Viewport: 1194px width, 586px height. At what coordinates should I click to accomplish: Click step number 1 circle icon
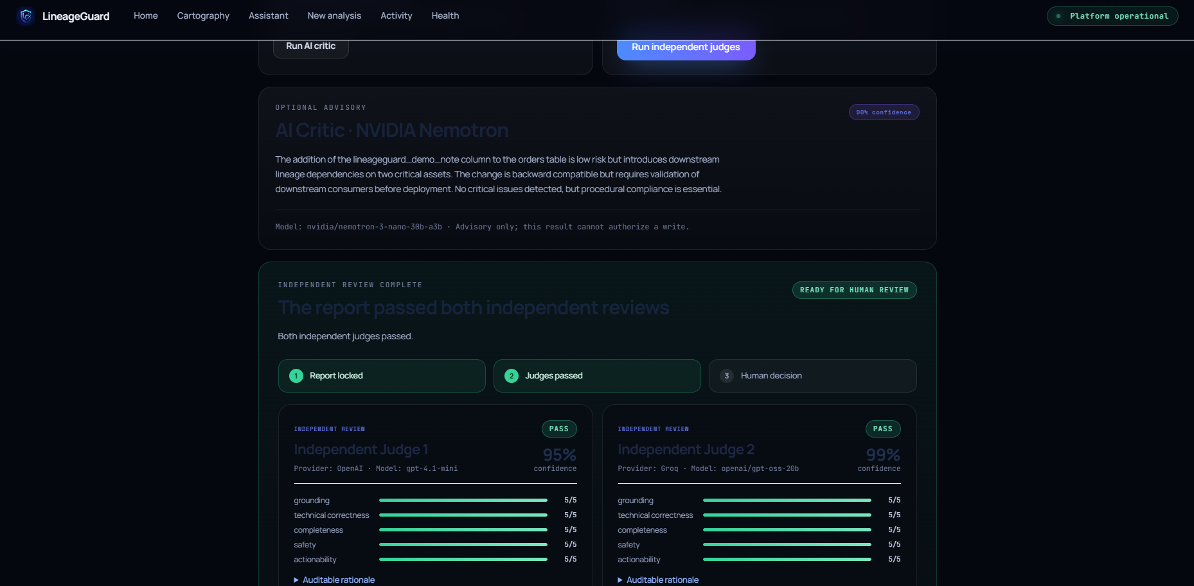[296, 376]
